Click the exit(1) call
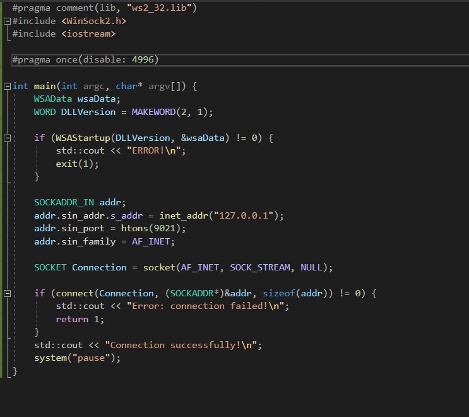The height and width of the screenshot is (417, 469). coord(74,164)
